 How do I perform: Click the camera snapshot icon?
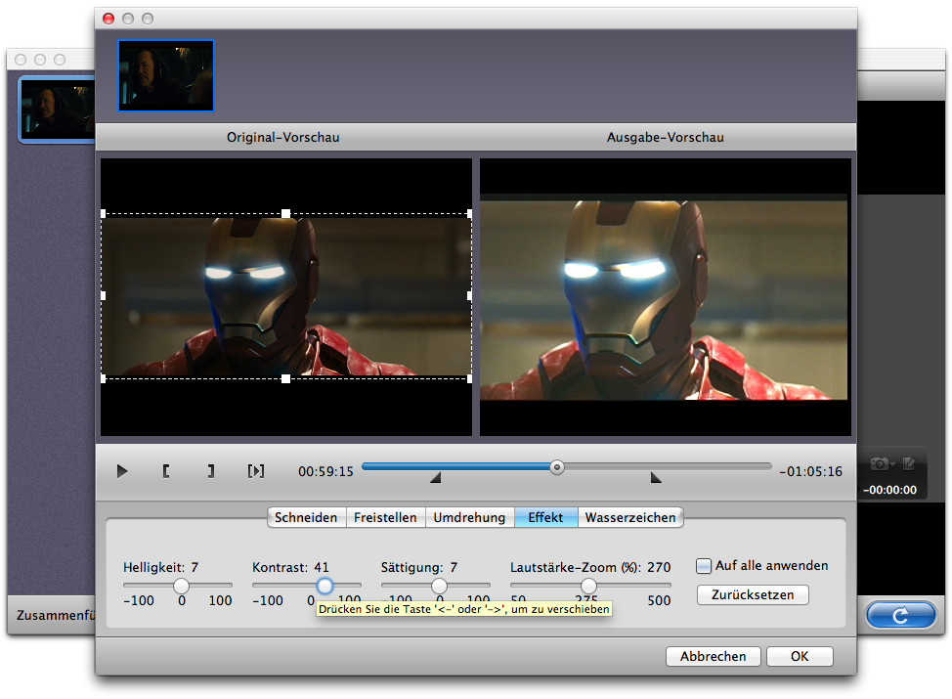880,463
